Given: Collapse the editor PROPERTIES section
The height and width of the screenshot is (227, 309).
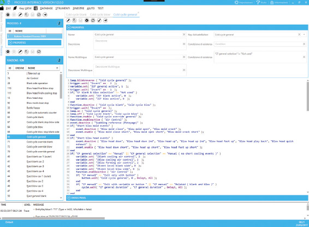Looking at the screenshot, I should 69,27.
